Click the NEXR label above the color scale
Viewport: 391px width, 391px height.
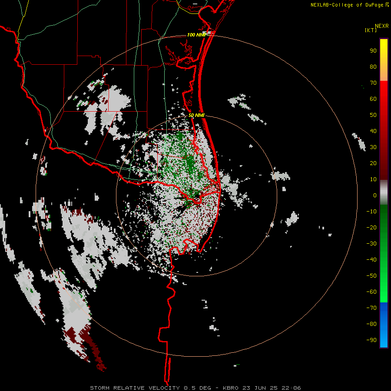tap(382, 26)
